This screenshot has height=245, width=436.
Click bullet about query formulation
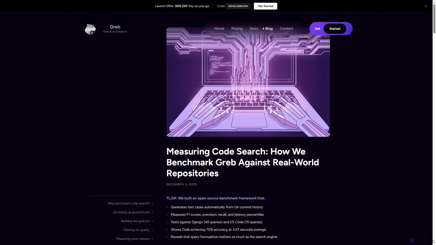(224, 237)
